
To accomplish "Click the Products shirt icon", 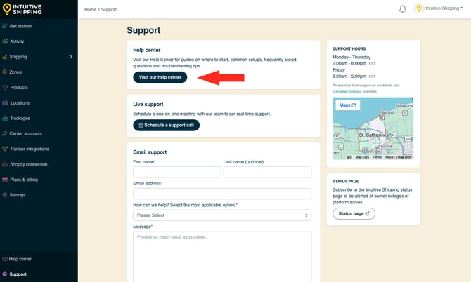I will pyautogui.click(x=5, y=87).
